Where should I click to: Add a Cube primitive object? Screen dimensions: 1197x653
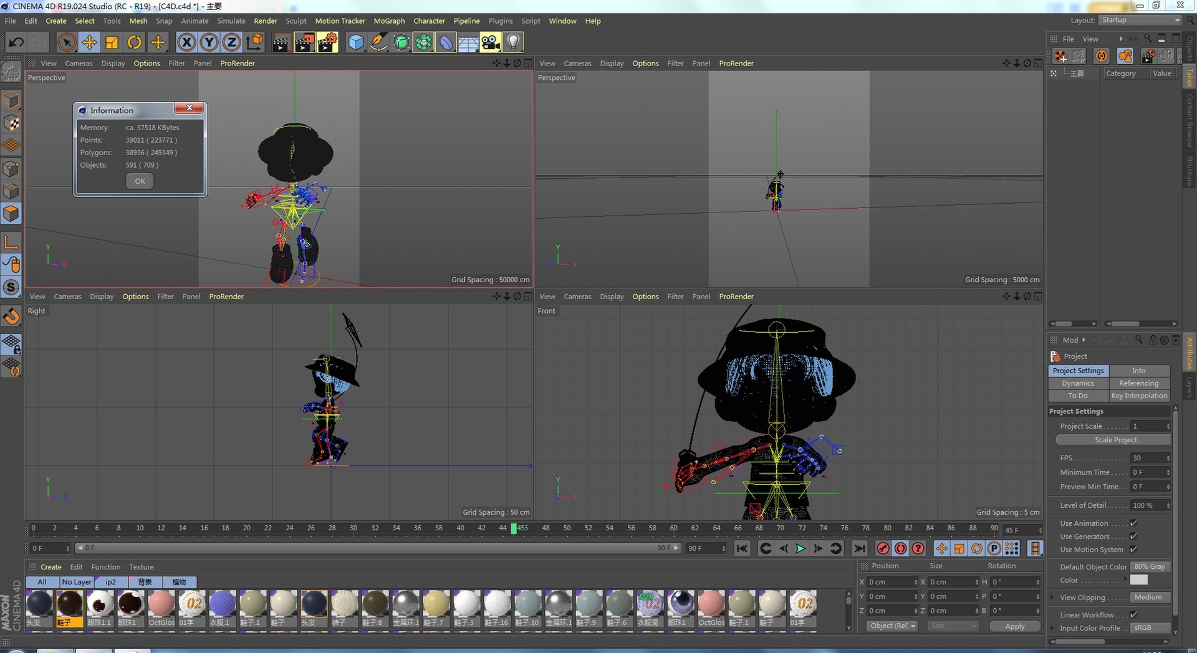[356, 42]
